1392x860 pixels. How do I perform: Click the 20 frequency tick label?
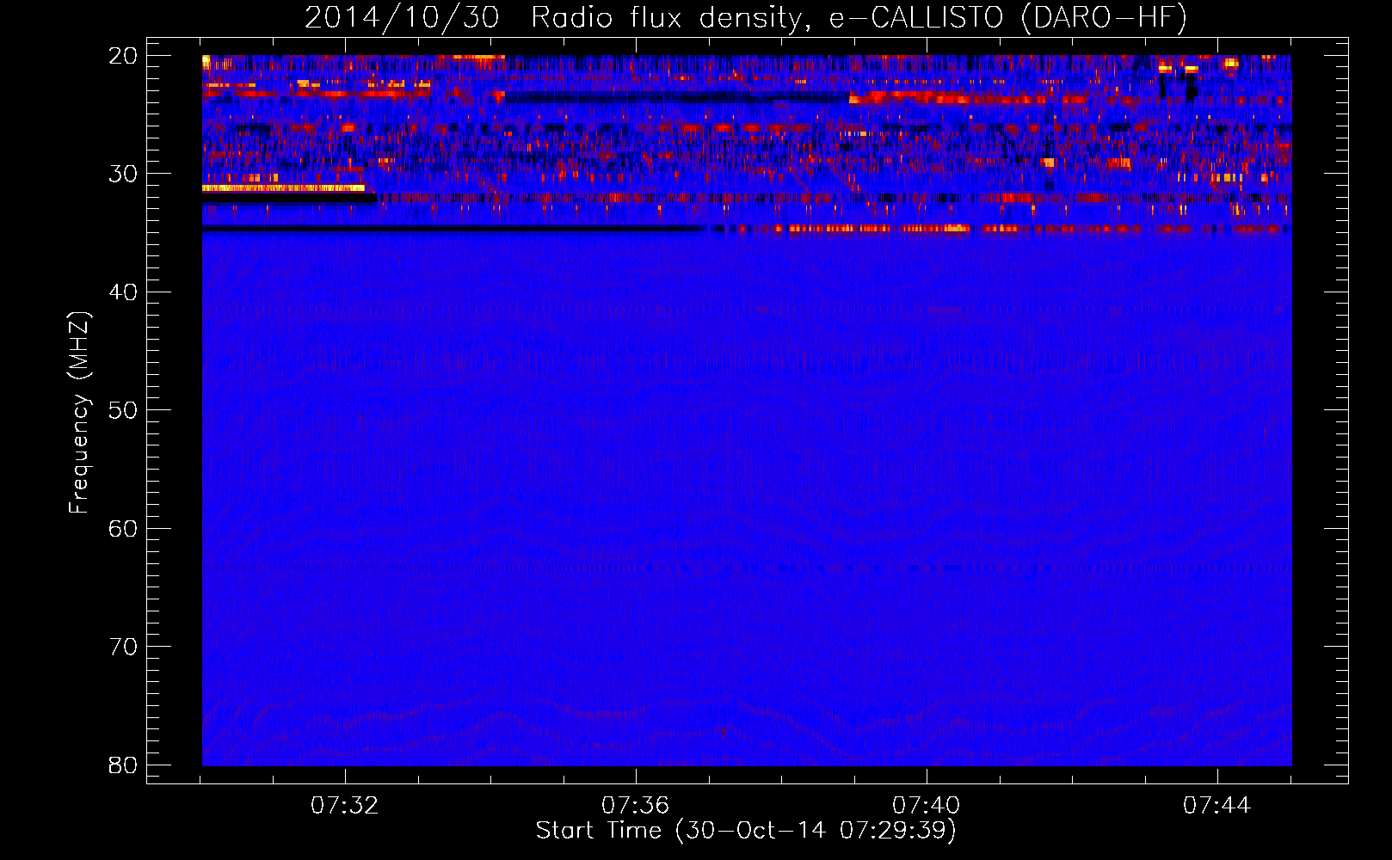[122, 56]
